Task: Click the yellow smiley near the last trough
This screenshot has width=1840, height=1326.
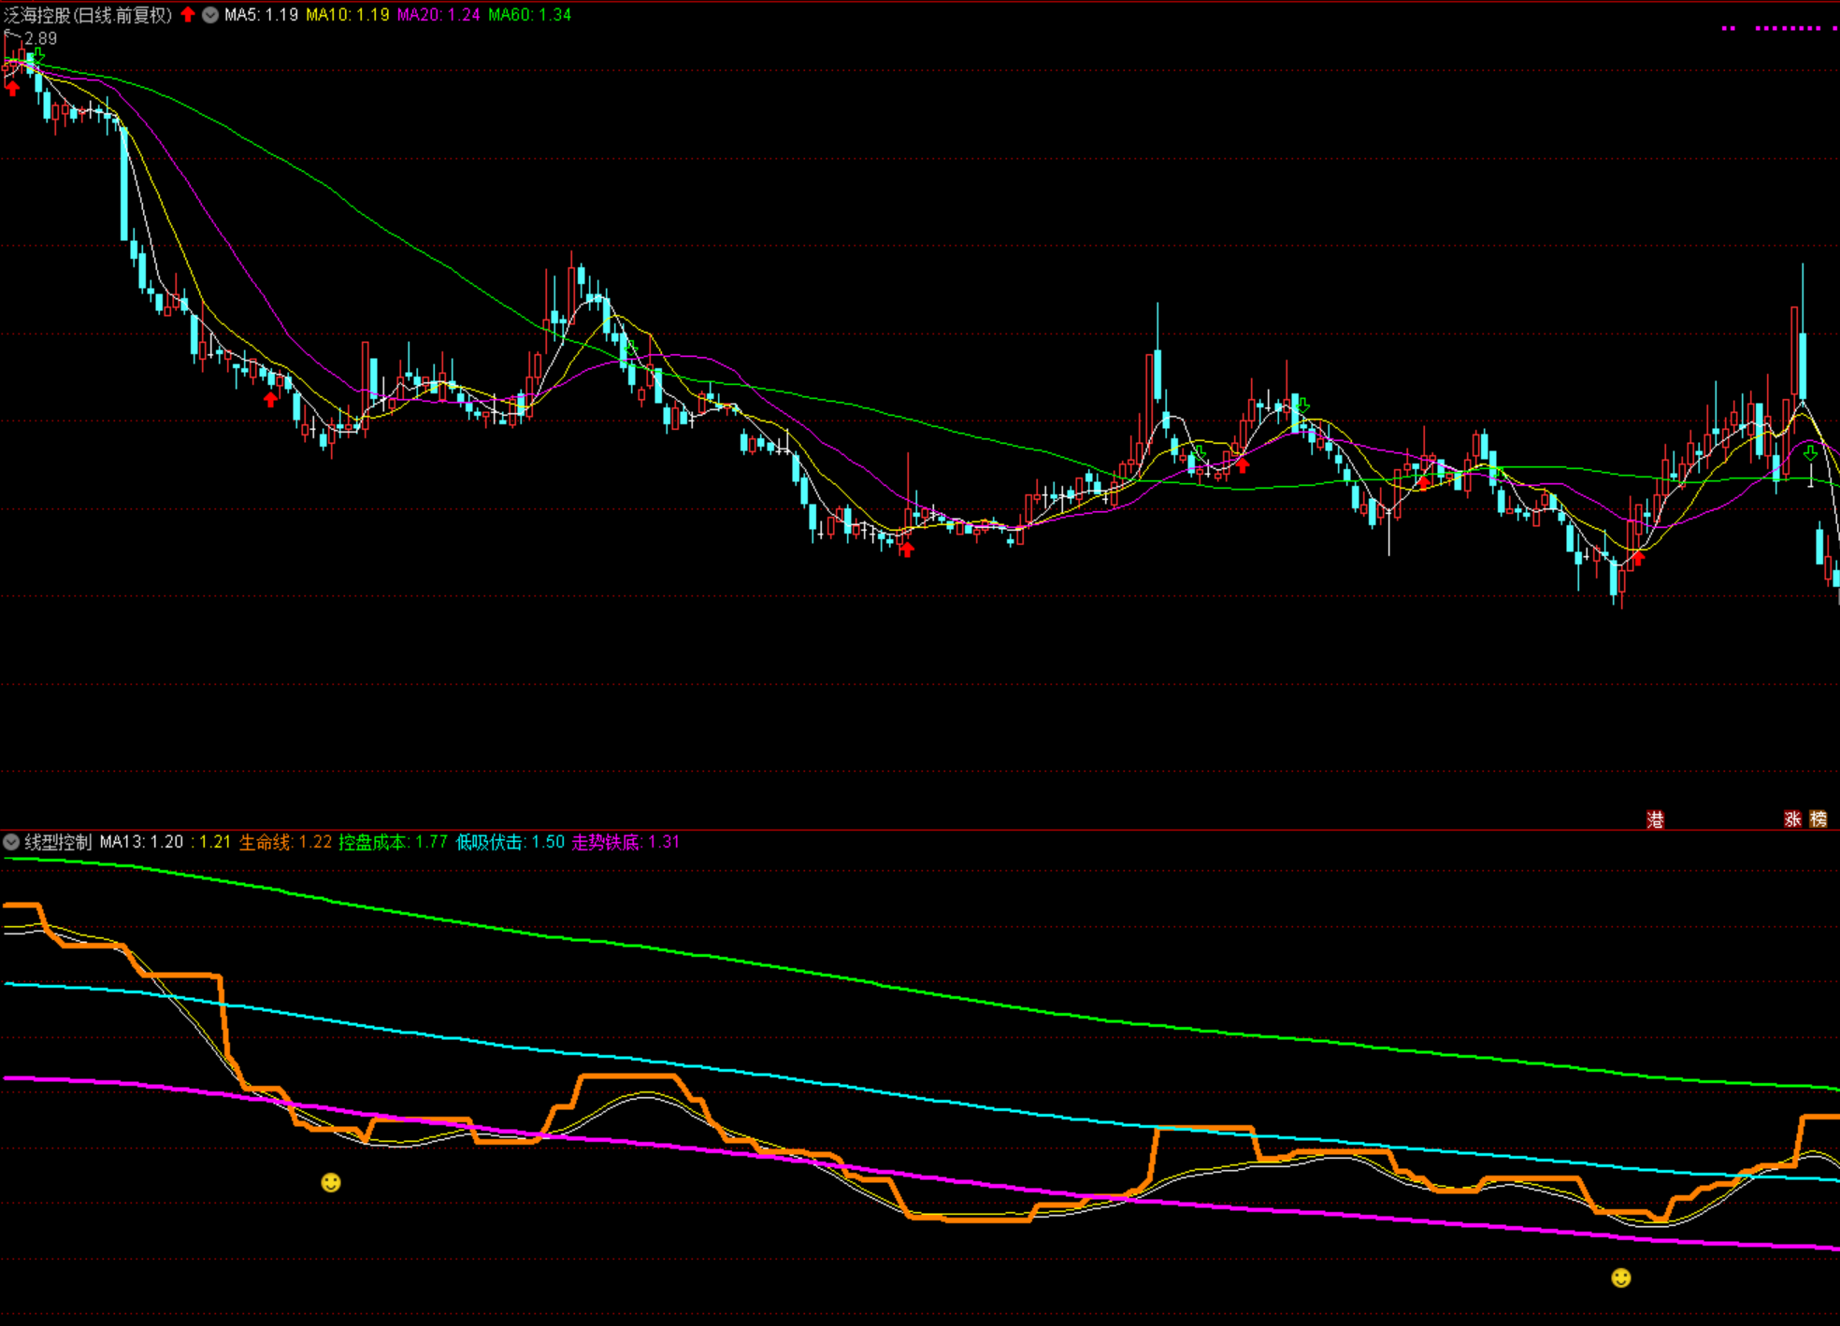Action: (x=1621, y=1277)
